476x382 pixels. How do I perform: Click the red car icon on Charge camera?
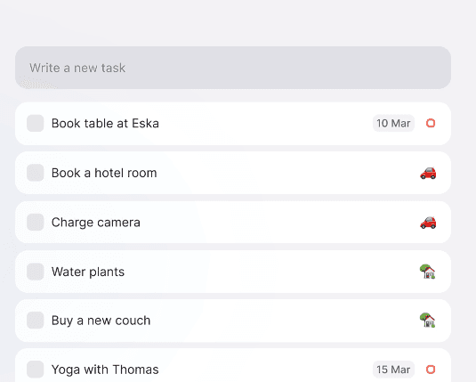tap(428, 223)
